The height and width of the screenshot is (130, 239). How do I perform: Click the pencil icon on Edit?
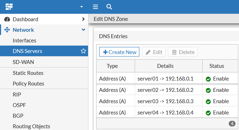(148, 52)
